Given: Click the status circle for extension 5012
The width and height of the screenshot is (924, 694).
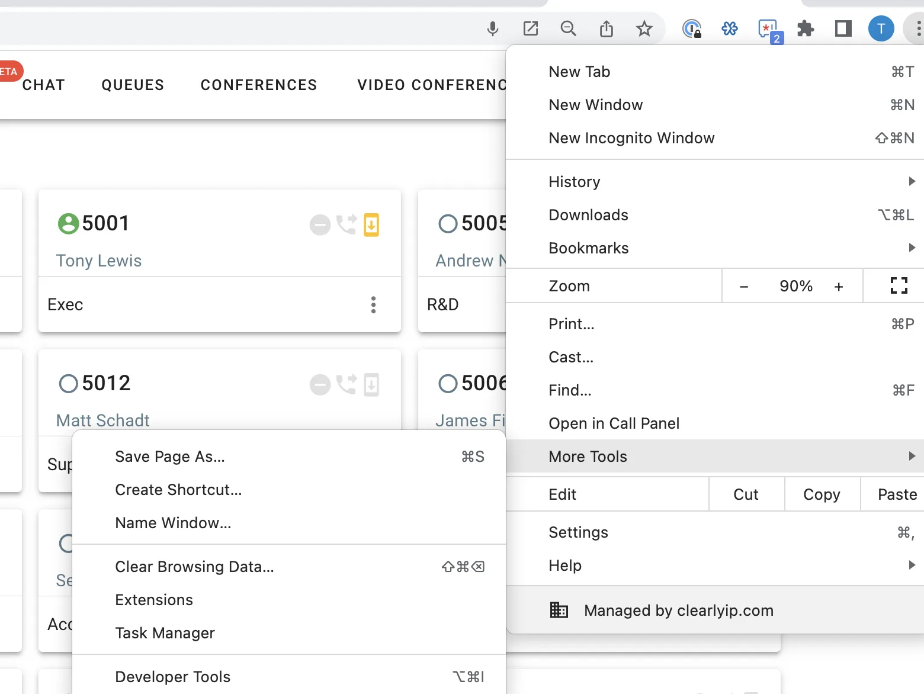Looking at the screenshot, I should [69, 384].
